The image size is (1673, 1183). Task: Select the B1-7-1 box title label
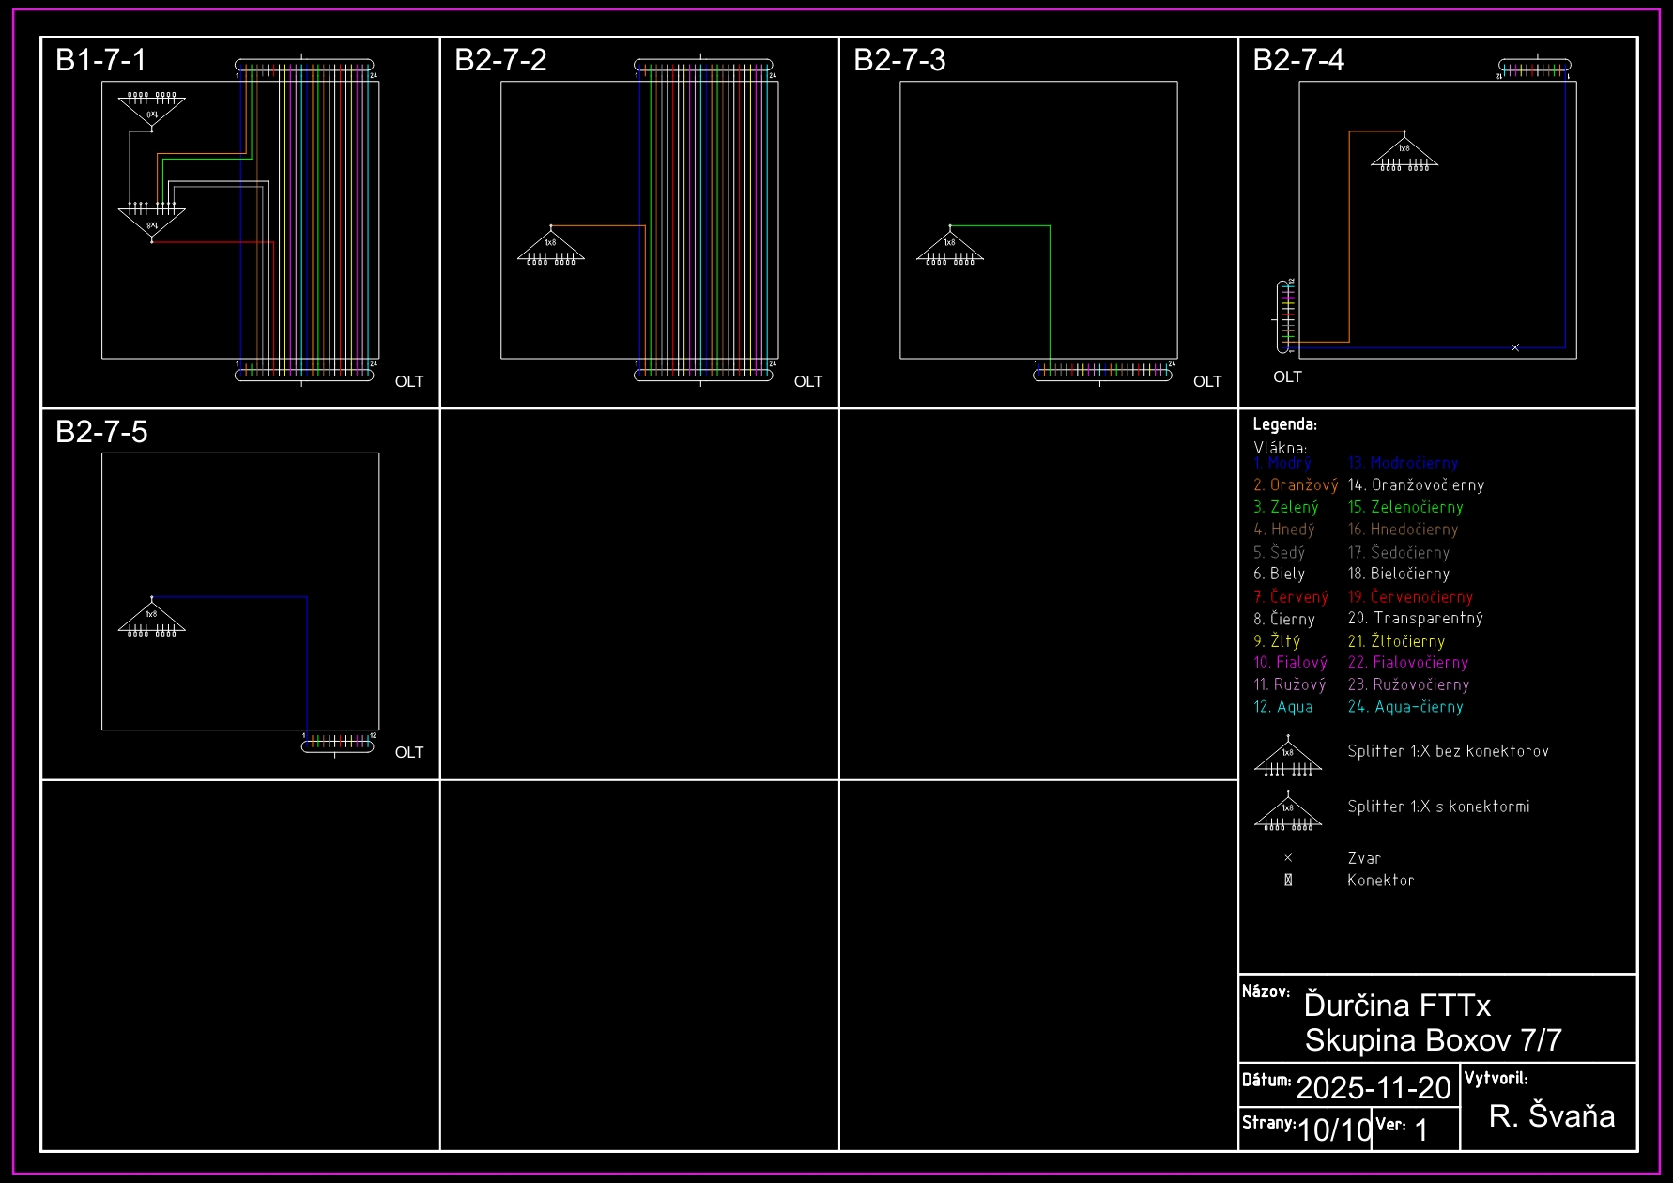pos(101,60)
